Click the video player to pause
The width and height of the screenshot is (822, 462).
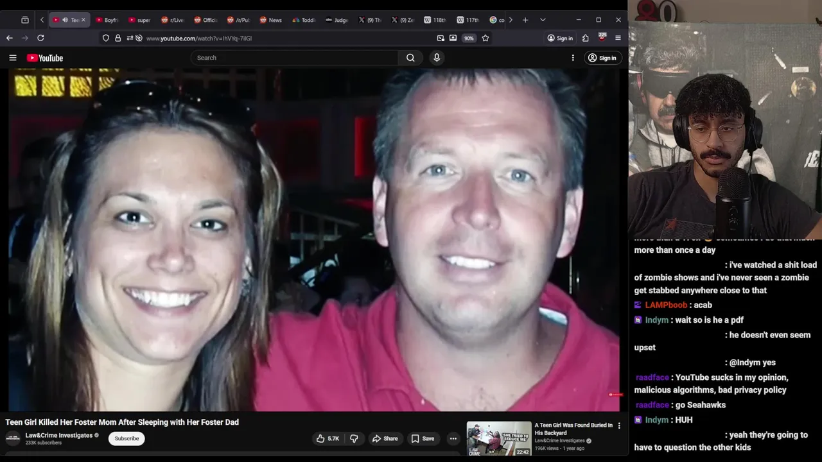(314, 239)
